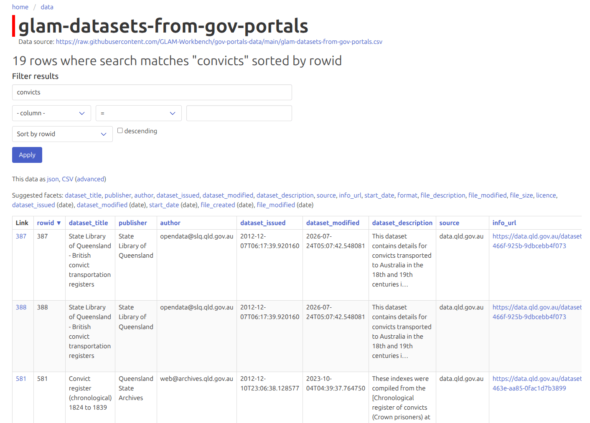Open the column filter dropdown
Viewport: 590px width, 423px height.
tap(51, 113)
